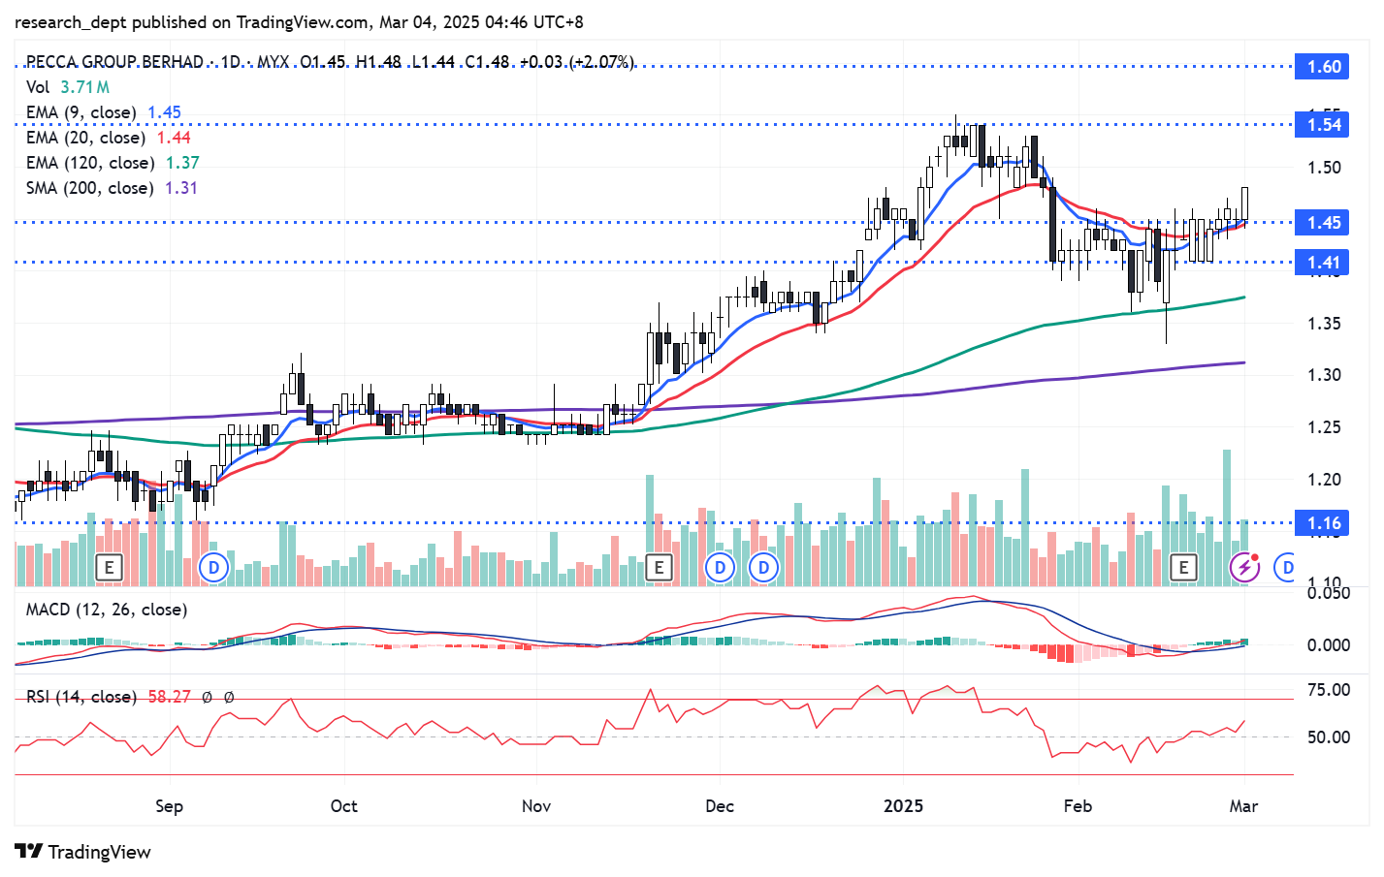The image size is (1384, 877).
Task: Click the 2025 label on time axis
Action: pyautogui.click(x=903, y=806)
